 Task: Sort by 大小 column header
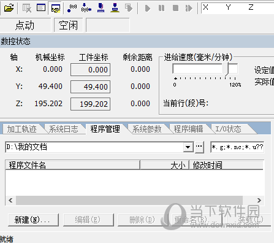click(x=165, y=165)
